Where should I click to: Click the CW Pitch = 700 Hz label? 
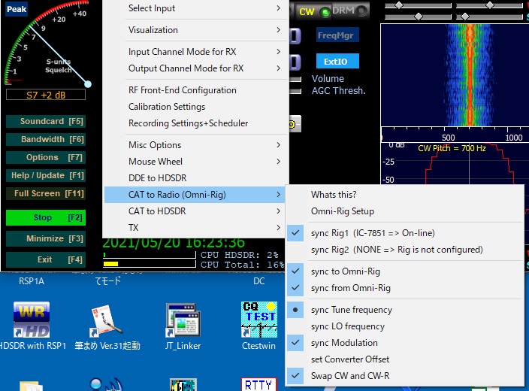point(452,148)
